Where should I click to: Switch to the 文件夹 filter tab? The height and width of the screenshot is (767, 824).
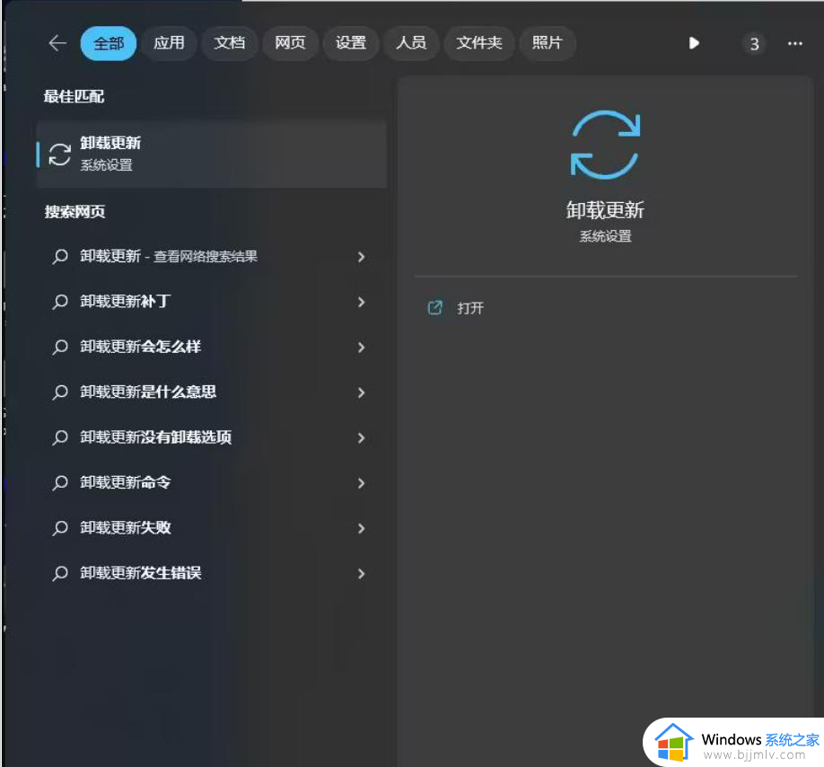click(478, 43)
